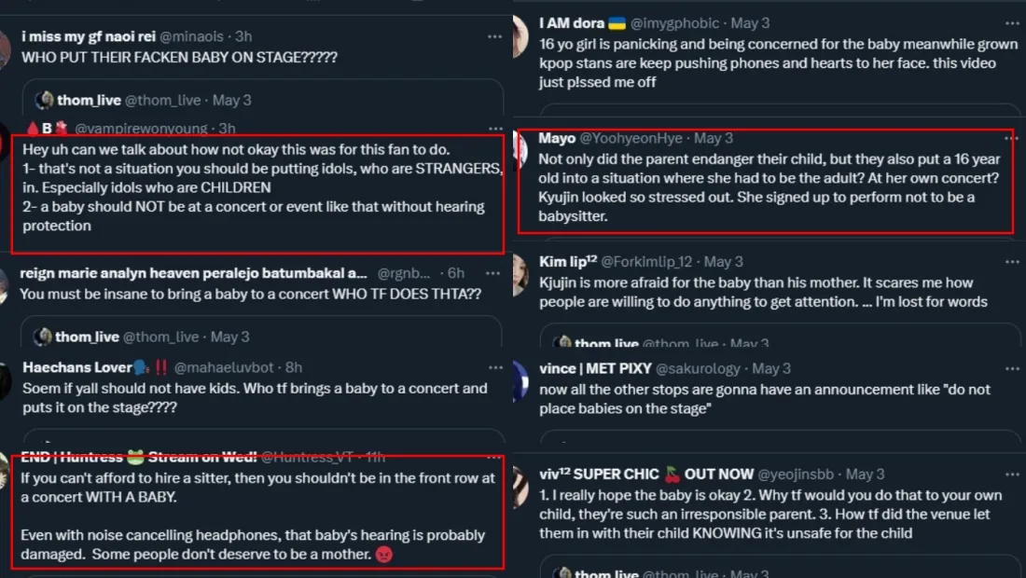
Task: Open more options on the mahaeluvbot tweet
Action: 494,367
